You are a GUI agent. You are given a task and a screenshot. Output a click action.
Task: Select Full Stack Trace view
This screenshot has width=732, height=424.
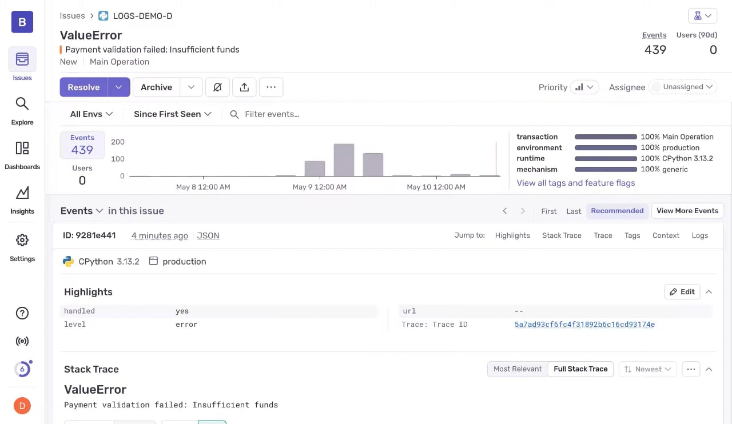pos(580,369)
